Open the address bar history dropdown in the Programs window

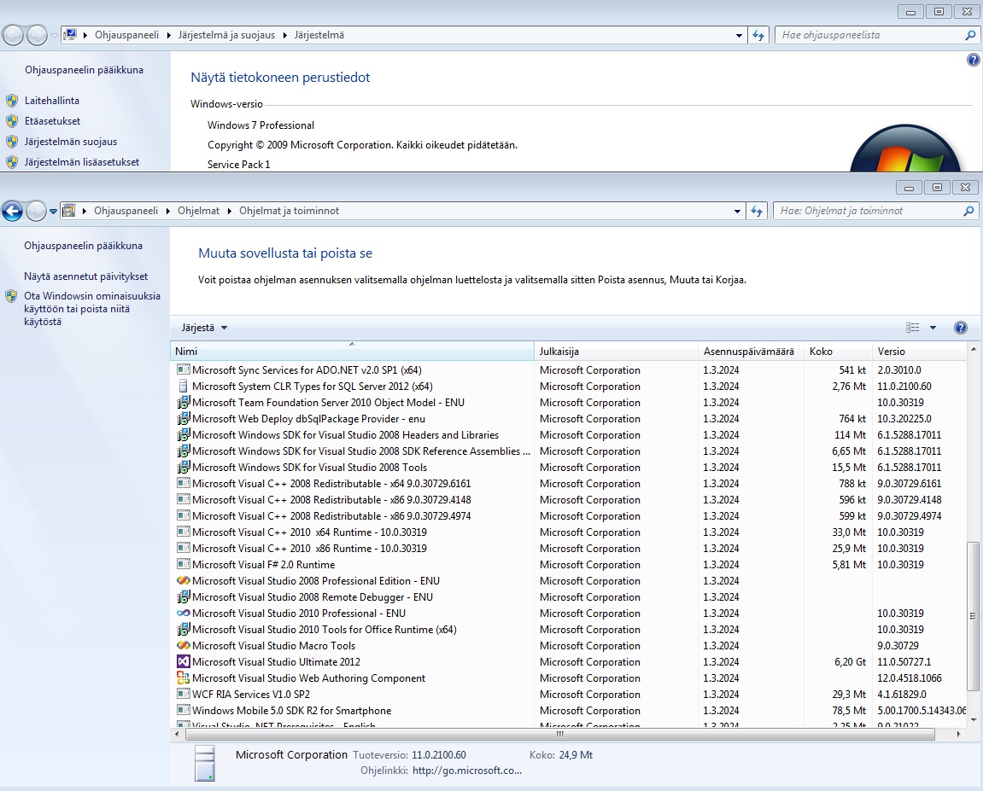click(x=739, y=211)
